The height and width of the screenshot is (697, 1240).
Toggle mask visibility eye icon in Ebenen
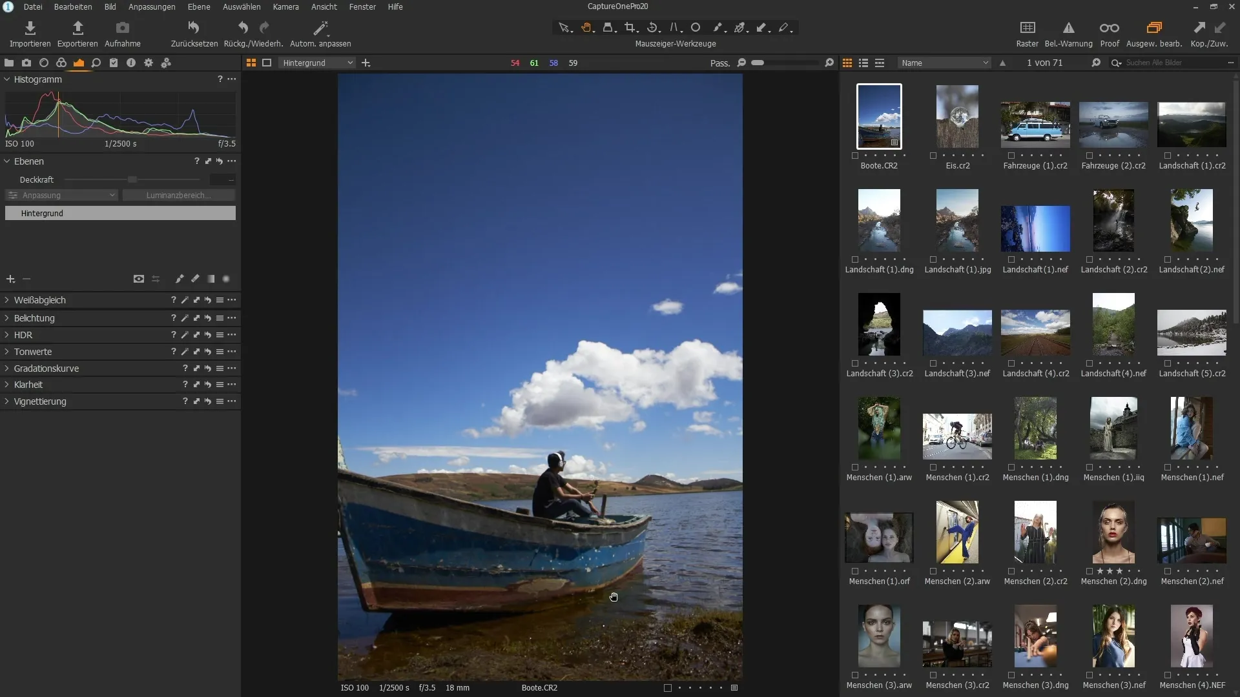[138, 279]
